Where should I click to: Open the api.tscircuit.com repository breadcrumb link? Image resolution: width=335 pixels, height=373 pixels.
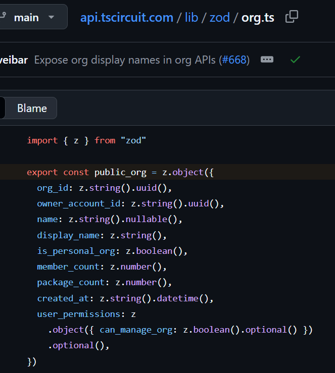(x=127, y=18)
